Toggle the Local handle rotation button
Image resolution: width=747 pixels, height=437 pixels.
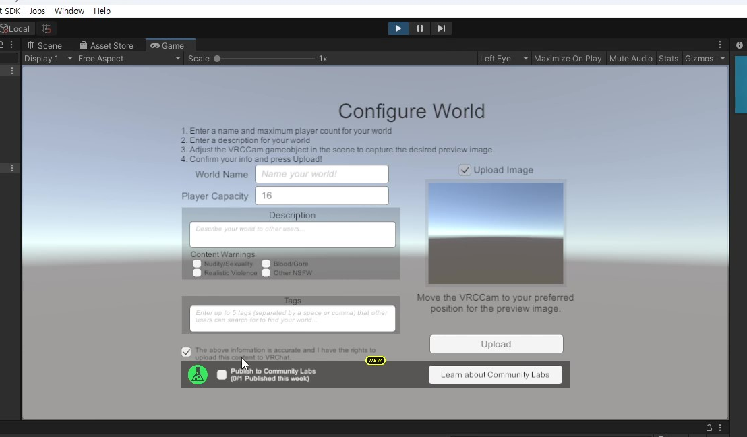(x=16, y=28)
